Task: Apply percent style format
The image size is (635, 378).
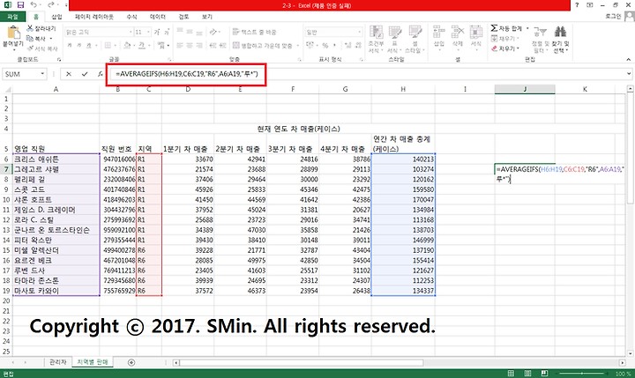Action: [325, 45]
